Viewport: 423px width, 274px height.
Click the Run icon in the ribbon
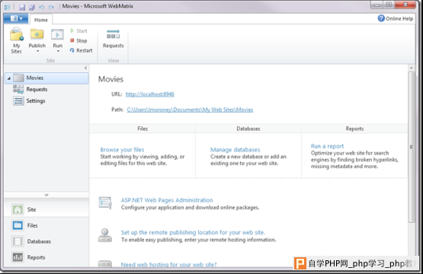[x=57, y=35]
